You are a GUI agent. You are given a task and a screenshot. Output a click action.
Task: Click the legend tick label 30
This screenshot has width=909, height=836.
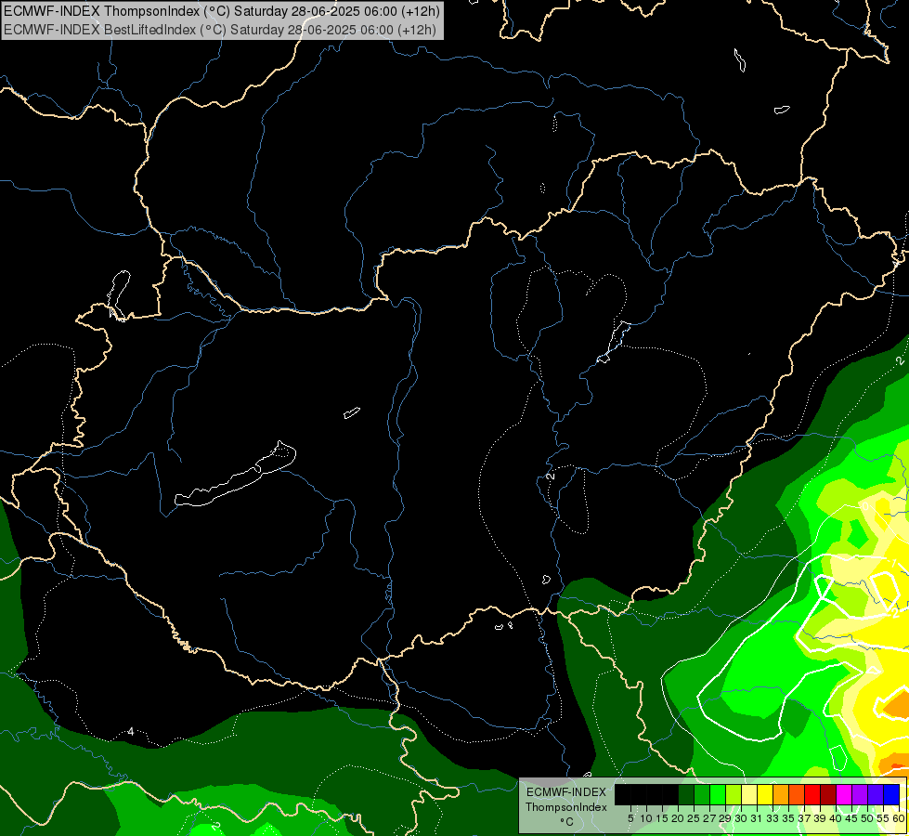click(x=741, y=818)
